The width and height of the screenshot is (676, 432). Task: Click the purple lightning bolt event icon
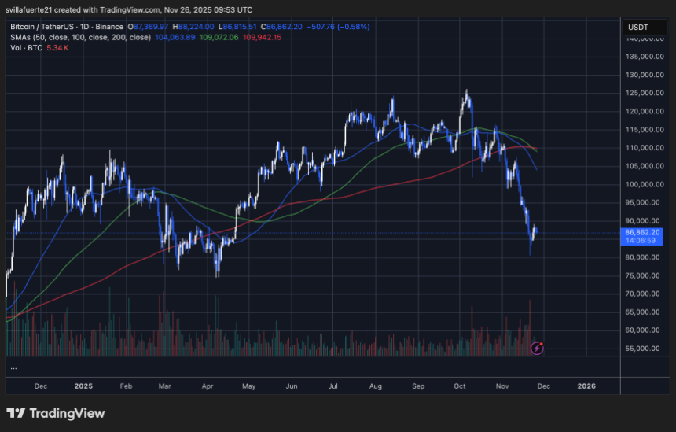[x=538, y=347]
